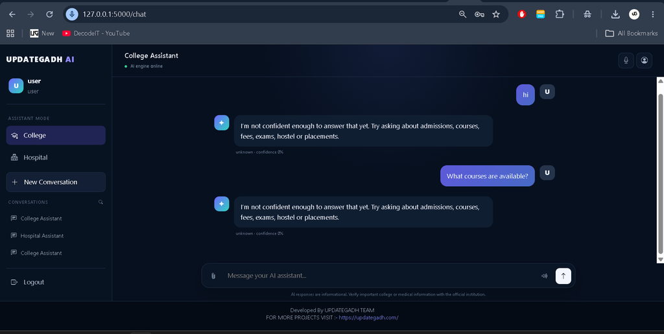The image size is (664, 334).
Task: Open the browser profile avatar
Action: (x=634, y=14)
